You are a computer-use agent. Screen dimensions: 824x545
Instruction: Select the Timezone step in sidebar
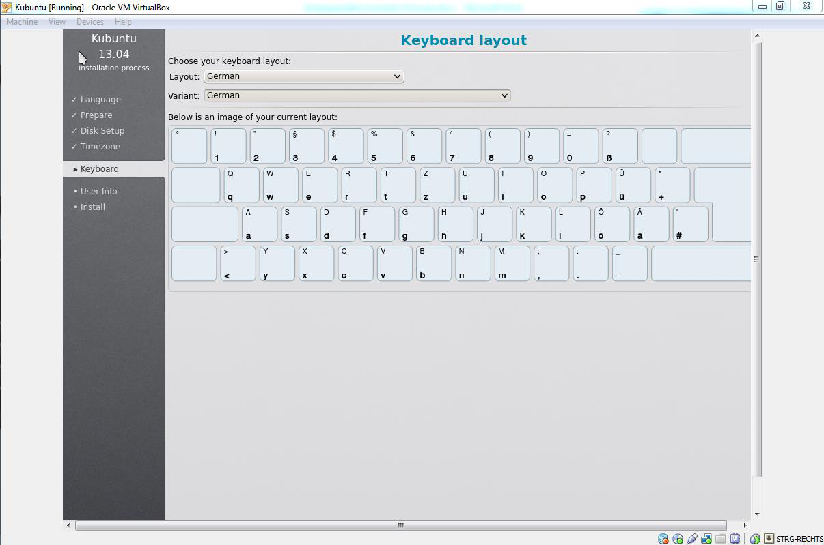(100, 147)
